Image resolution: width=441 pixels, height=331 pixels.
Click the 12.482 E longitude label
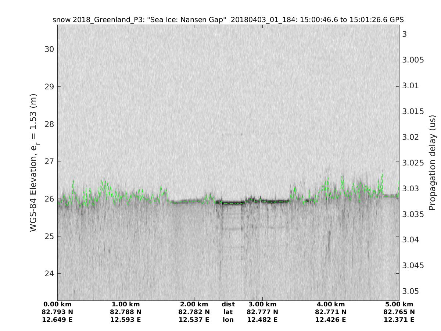[x=262, y=320]
